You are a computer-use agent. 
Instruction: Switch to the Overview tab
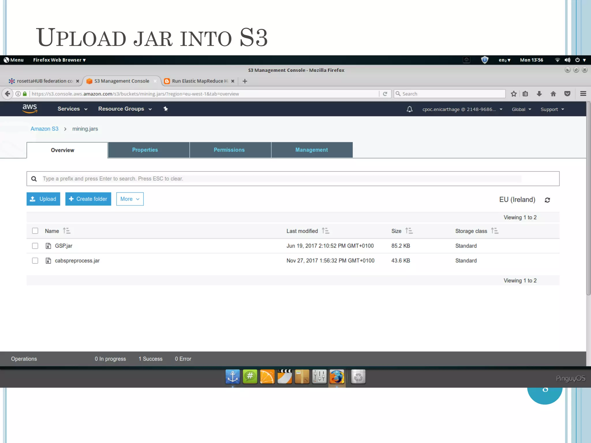pyautogui.click(x=67, y=150)
